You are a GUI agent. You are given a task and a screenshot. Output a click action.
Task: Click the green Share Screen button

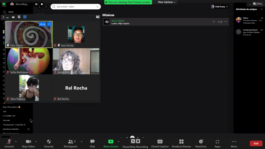(111, 143)
